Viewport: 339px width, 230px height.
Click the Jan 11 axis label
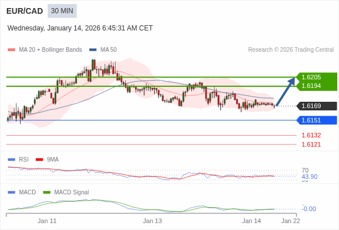point(47,221)
